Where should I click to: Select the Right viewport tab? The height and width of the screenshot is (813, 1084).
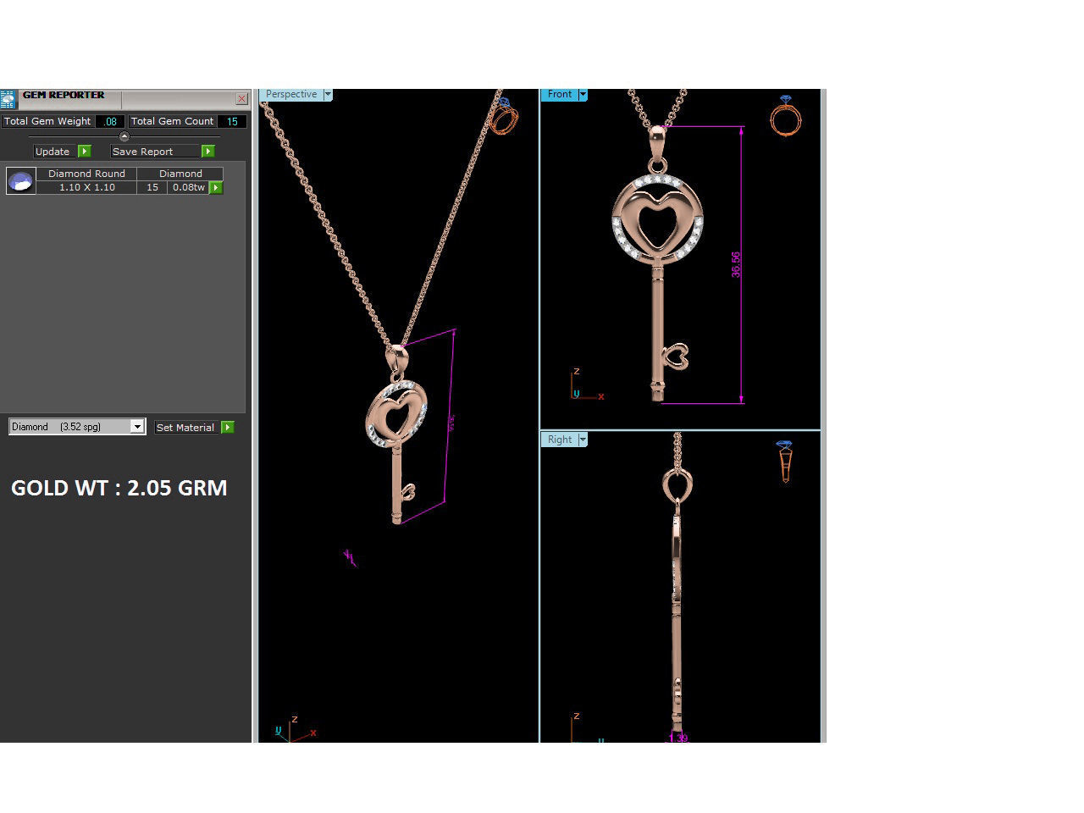[560, 440]
